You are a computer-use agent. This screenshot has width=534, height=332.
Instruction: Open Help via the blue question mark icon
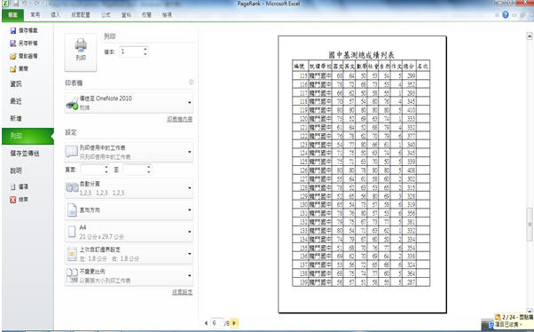point(506,15)
